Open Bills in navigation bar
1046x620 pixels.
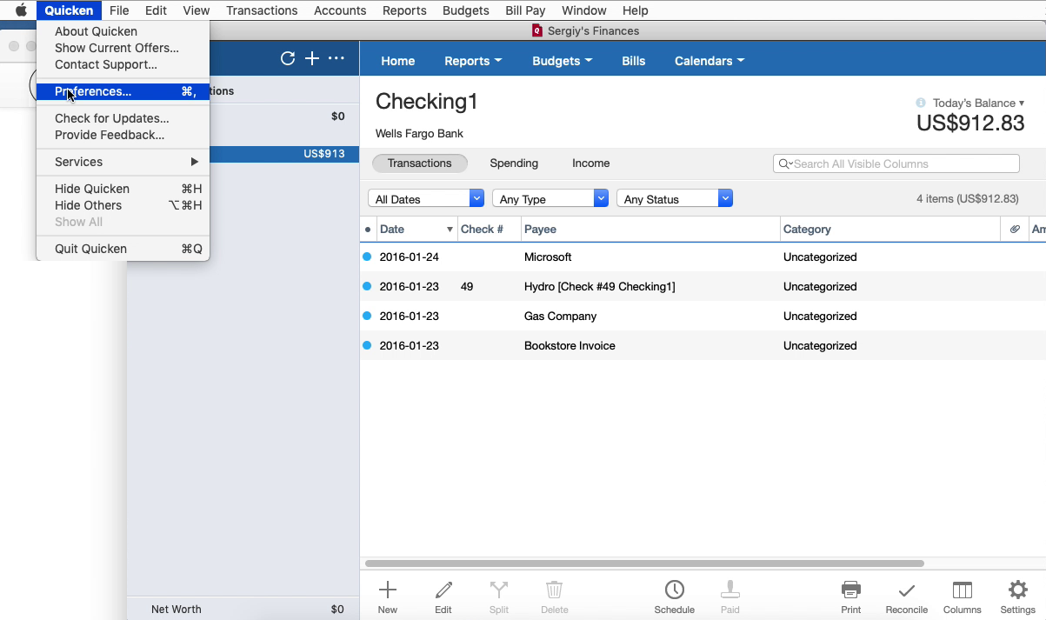click(634, 61)
